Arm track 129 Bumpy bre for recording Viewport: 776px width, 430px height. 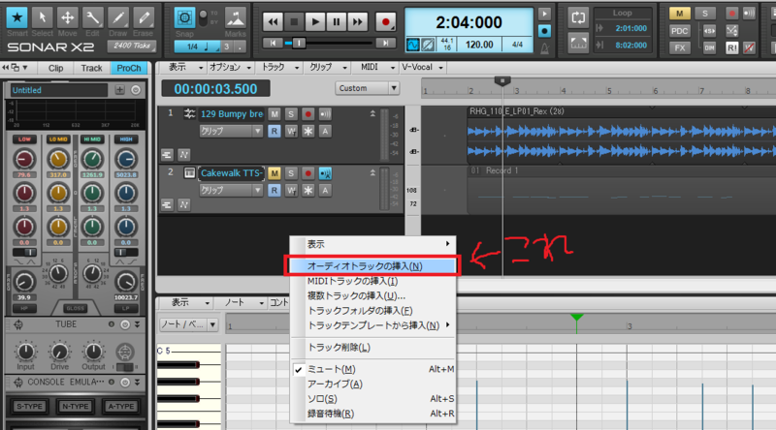coord(307,114)
